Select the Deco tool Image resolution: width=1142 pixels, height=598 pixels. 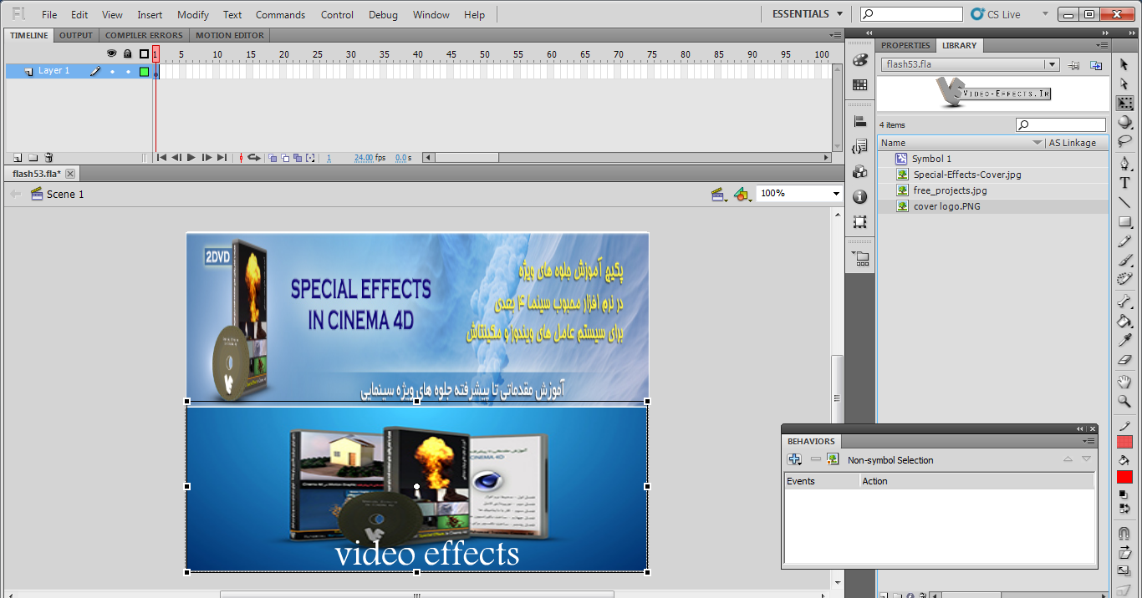[x=1124, y=280]
